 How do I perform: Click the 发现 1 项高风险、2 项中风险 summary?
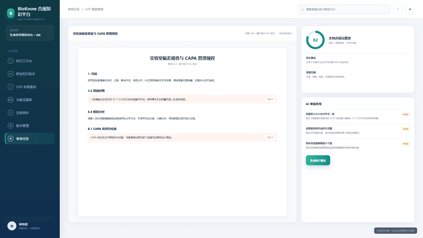coord(342,43)
